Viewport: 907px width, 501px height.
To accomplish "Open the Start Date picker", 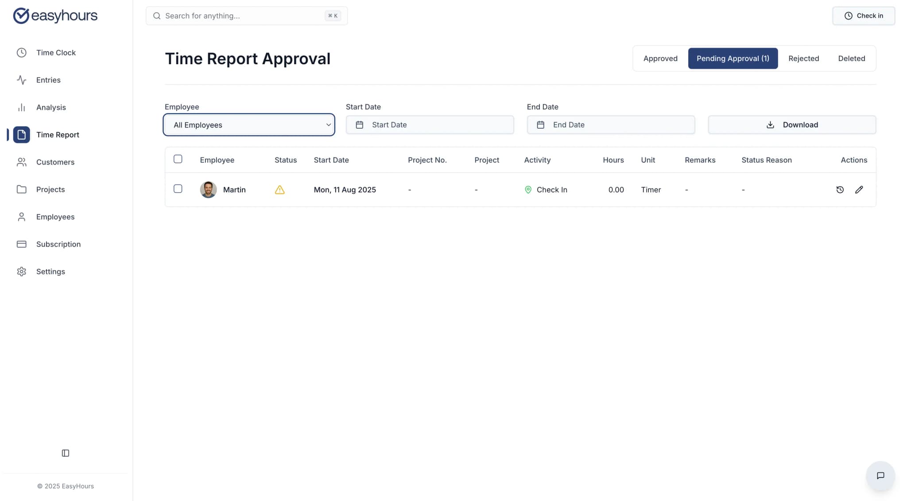I will [429, 125].
